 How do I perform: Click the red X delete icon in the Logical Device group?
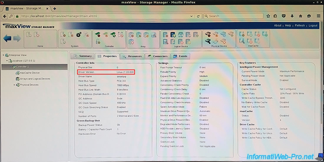[x=181, y=42]
